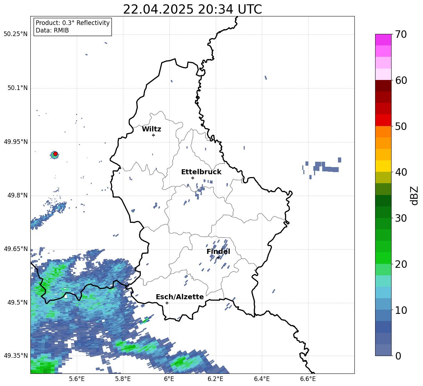This screenshot has height=386, width=423.
Task: Click the Esch/Alzette cross marker
Action: tap(167, 303)
